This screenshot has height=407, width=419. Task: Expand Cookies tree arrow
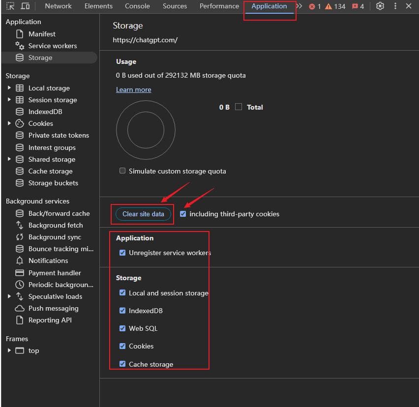9,123
